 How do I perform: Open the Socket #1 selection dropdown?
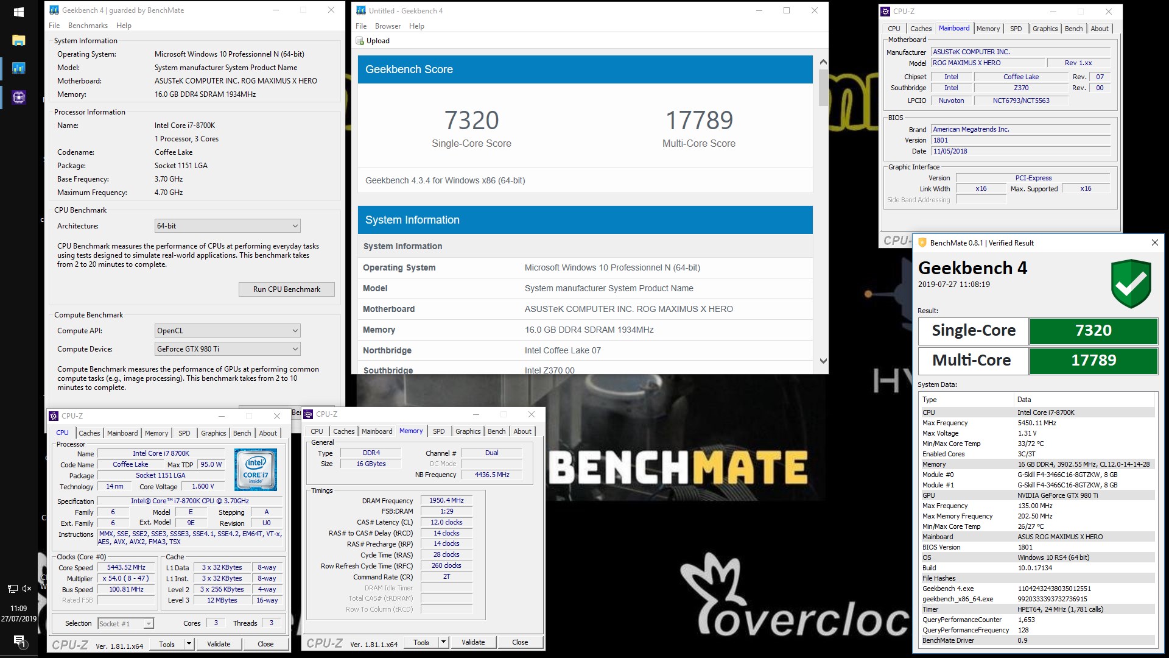[125, 623]
